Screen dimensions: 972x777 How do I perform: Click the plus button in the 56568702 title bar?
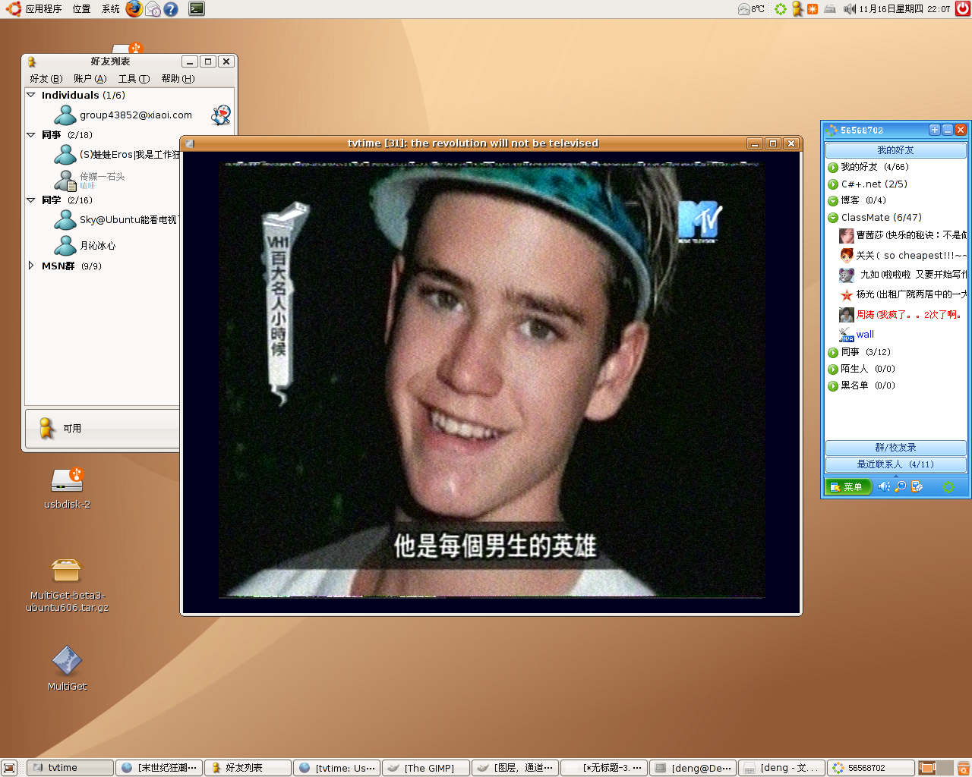(x=935, y=130)
